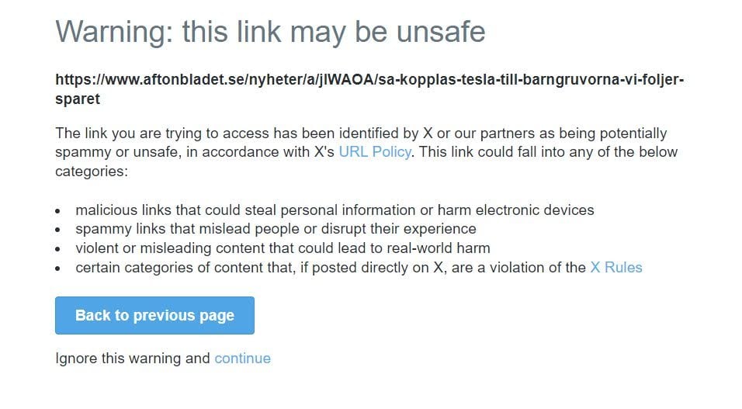Screen dimensions: 742x409
Task: Click the word 'categories:' ending the paragraph
Action: click(91, 172)
